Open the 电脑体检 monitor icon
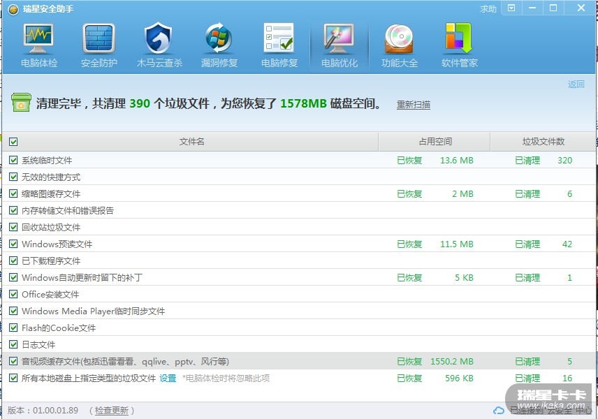Image resolution: width=598 pixels, height=419 pixels. [x=38, y=39]
